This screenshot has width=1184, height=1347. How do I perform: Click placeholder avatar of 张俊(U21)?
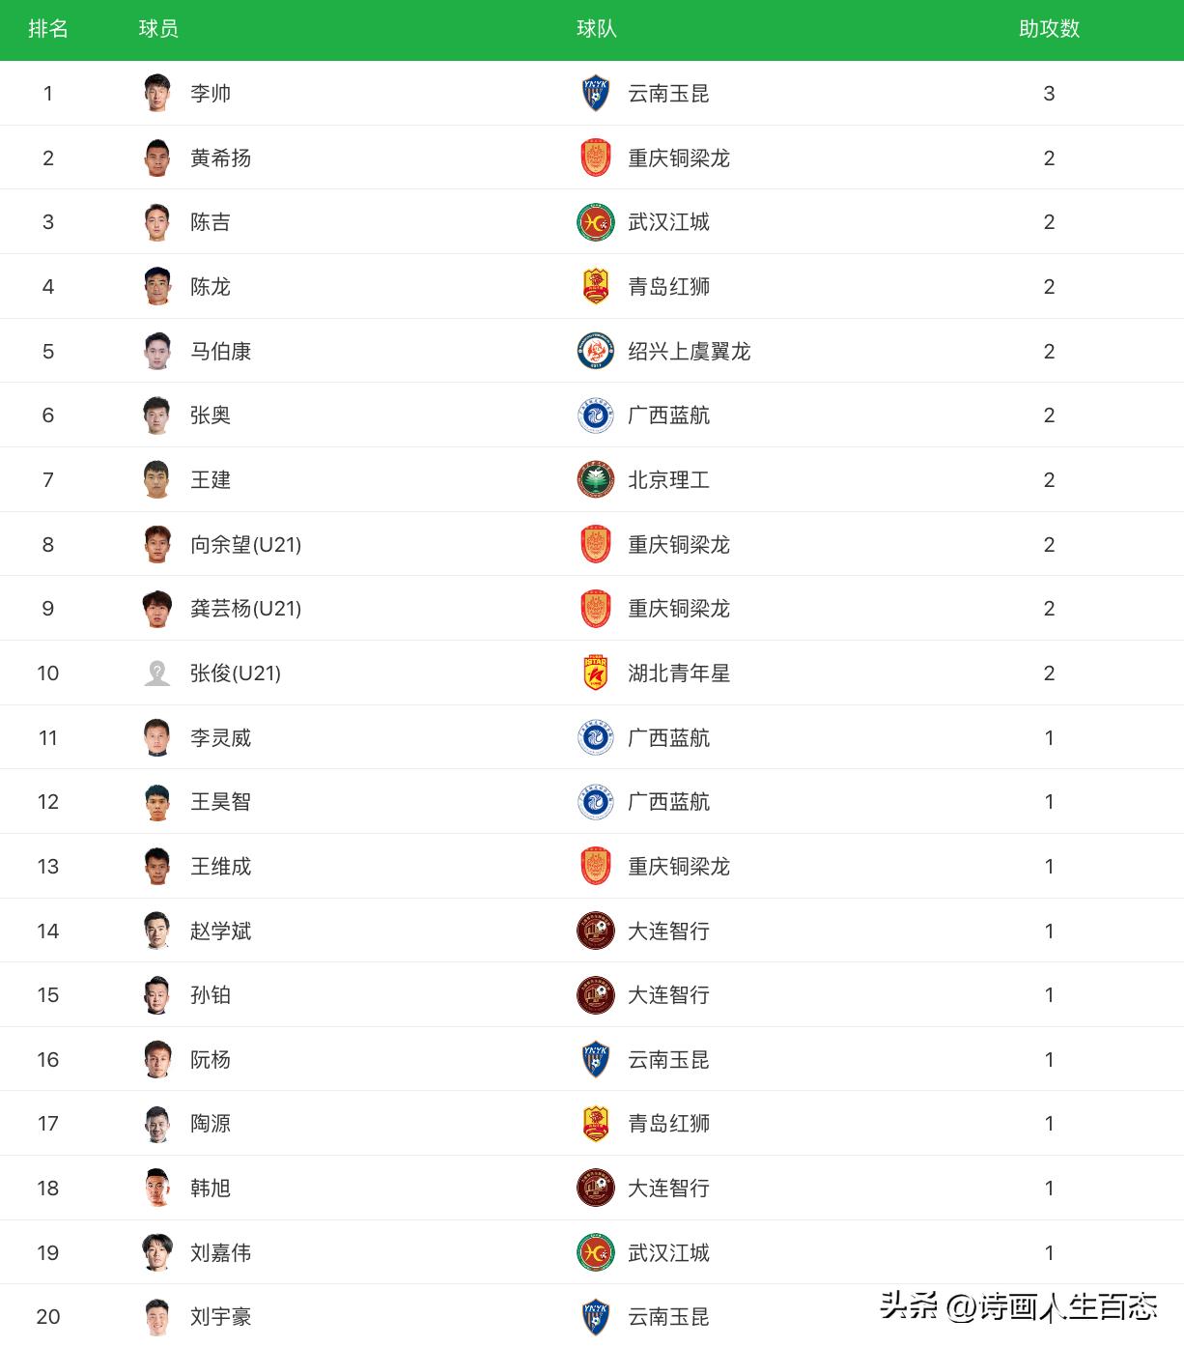tap(157, 673)
